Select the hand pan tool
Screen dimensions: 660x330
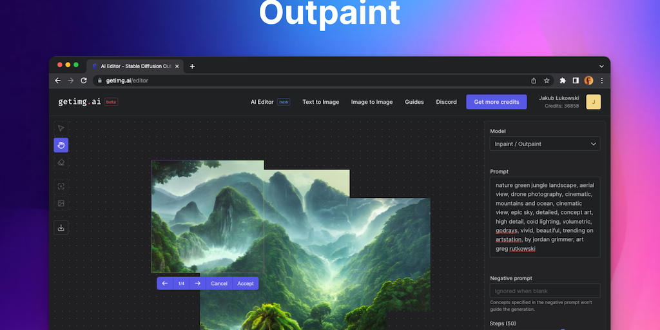coord(61,145)
